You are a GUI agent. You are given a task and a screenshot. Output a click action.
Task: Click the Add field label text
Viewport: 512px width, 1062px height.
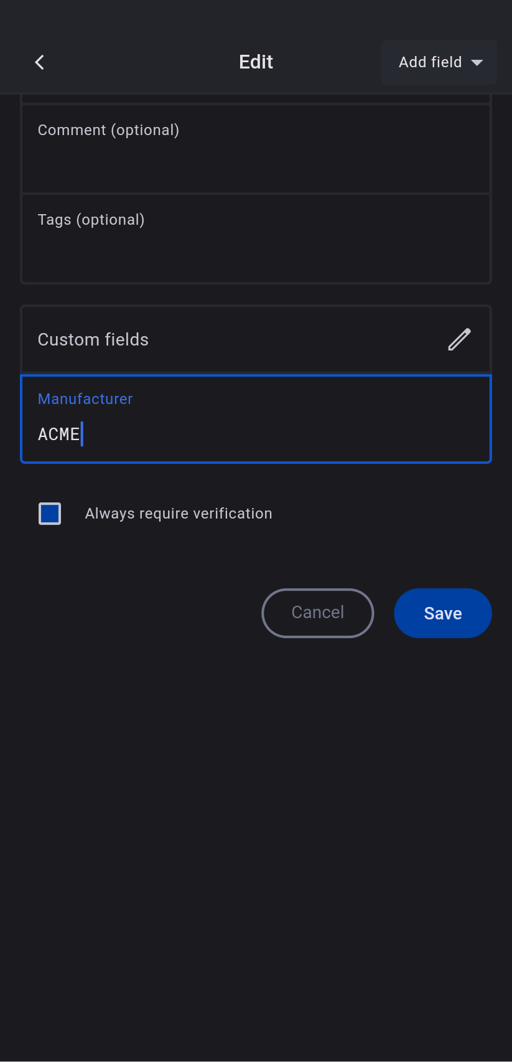[430, 62]
